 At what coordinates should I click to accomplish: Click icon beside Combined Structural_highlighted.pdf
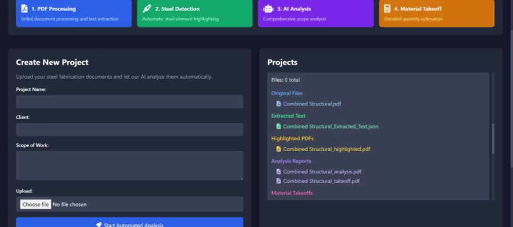point(279,149)
